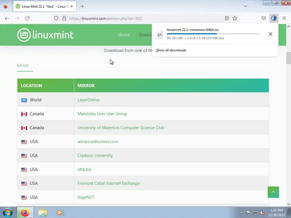Open Windows Explorer from taskbar

coord(43,213)
